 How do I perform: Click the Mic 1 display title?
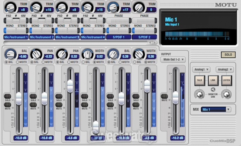(x=171, y=20)
